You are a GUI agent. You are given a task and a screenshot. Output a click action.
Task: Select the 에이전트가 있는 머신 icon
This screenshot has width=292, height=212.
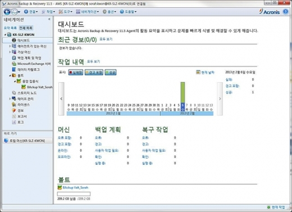(14, 46)
